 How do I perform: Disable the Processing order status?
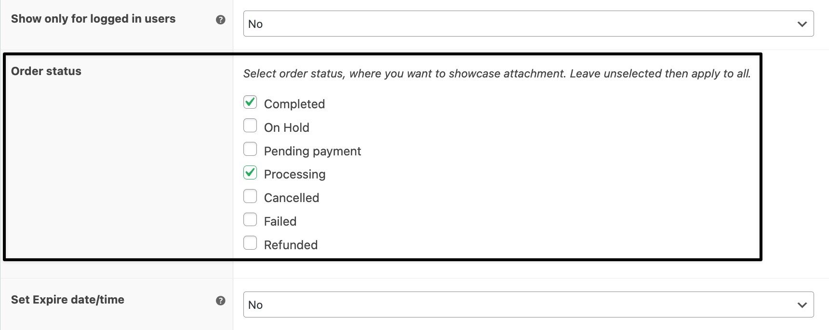pyautogui.click(x=250, y=172)
